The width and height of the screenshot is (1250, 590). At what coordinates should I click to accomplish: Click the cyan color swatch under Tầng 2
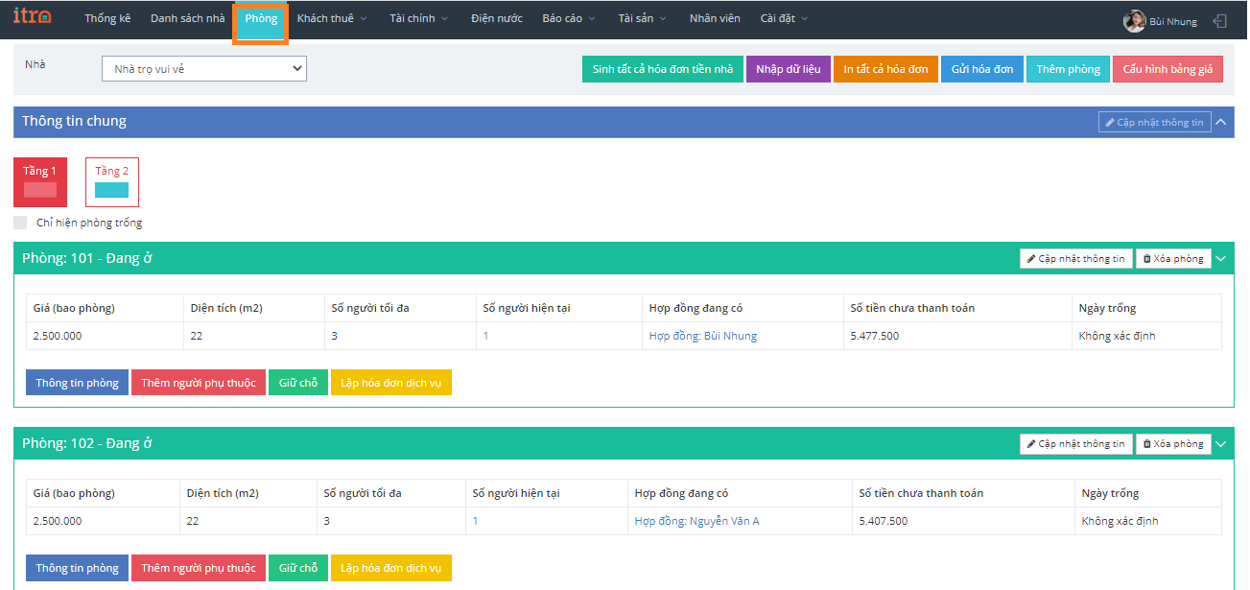pyautogui.click(x=111, y=190)
